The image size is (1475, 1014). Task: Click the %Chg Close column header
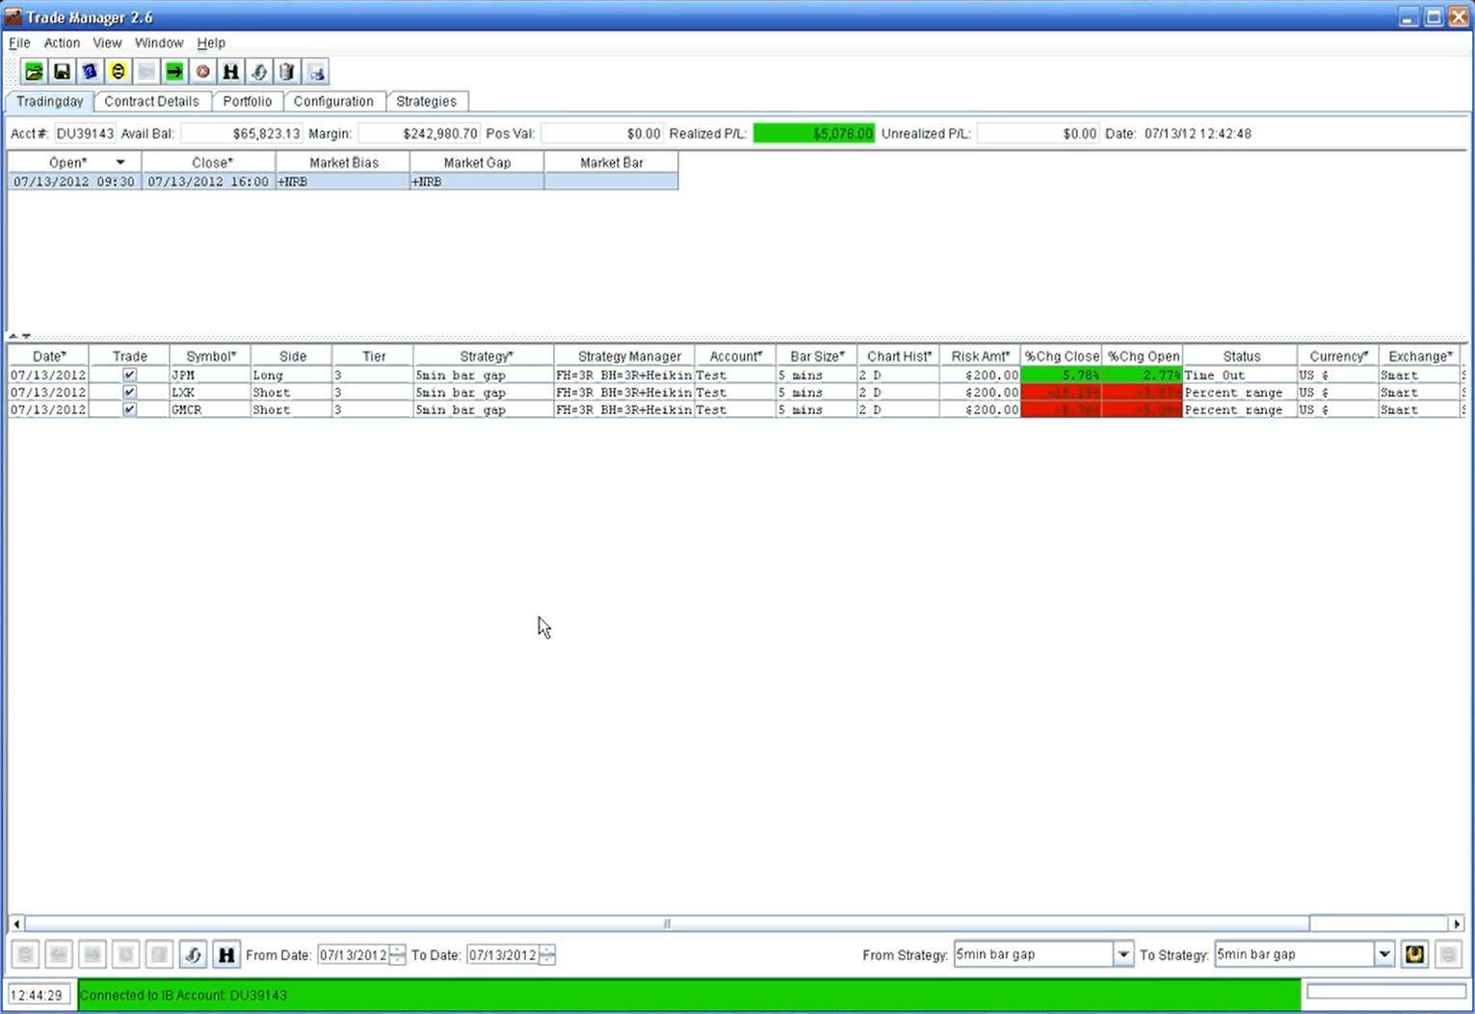coord(1062,356)
